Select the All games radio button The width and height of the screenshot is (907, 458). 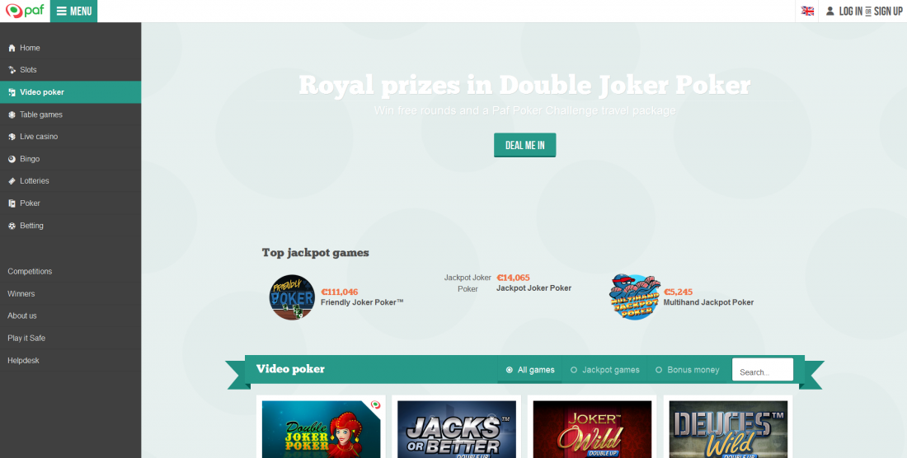(509, 370)
